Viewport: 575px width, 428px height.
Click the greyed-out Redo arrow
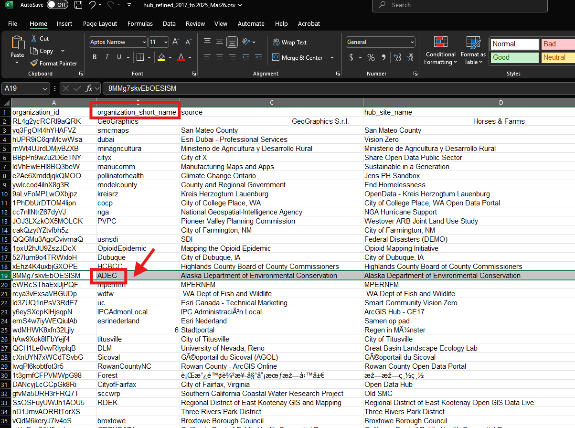tap(111, 5)
